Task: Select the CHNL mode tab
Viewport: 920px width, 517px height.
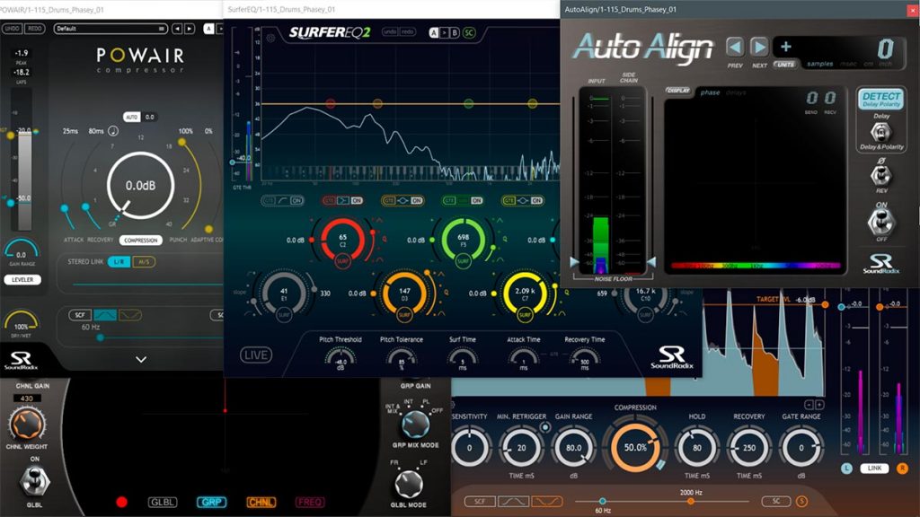Action: tap(261, 502)
